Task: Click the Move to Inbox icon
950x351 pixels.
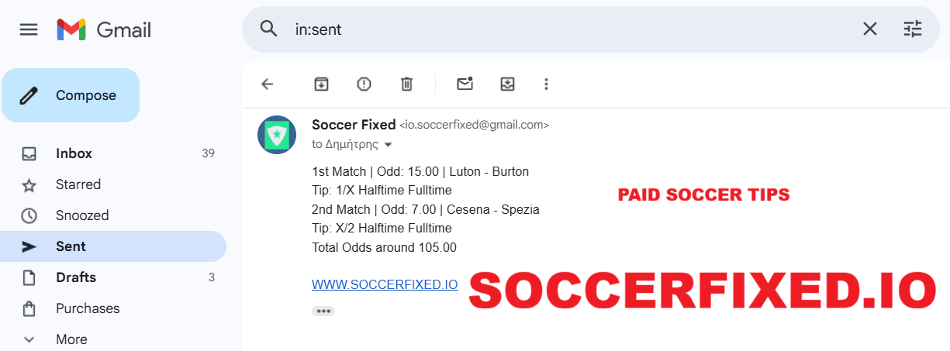Action: coord(507,84)
